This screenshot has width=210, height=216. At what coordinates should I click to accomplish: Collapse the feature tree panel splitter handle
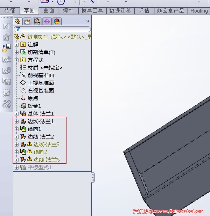tap(93, 177)
